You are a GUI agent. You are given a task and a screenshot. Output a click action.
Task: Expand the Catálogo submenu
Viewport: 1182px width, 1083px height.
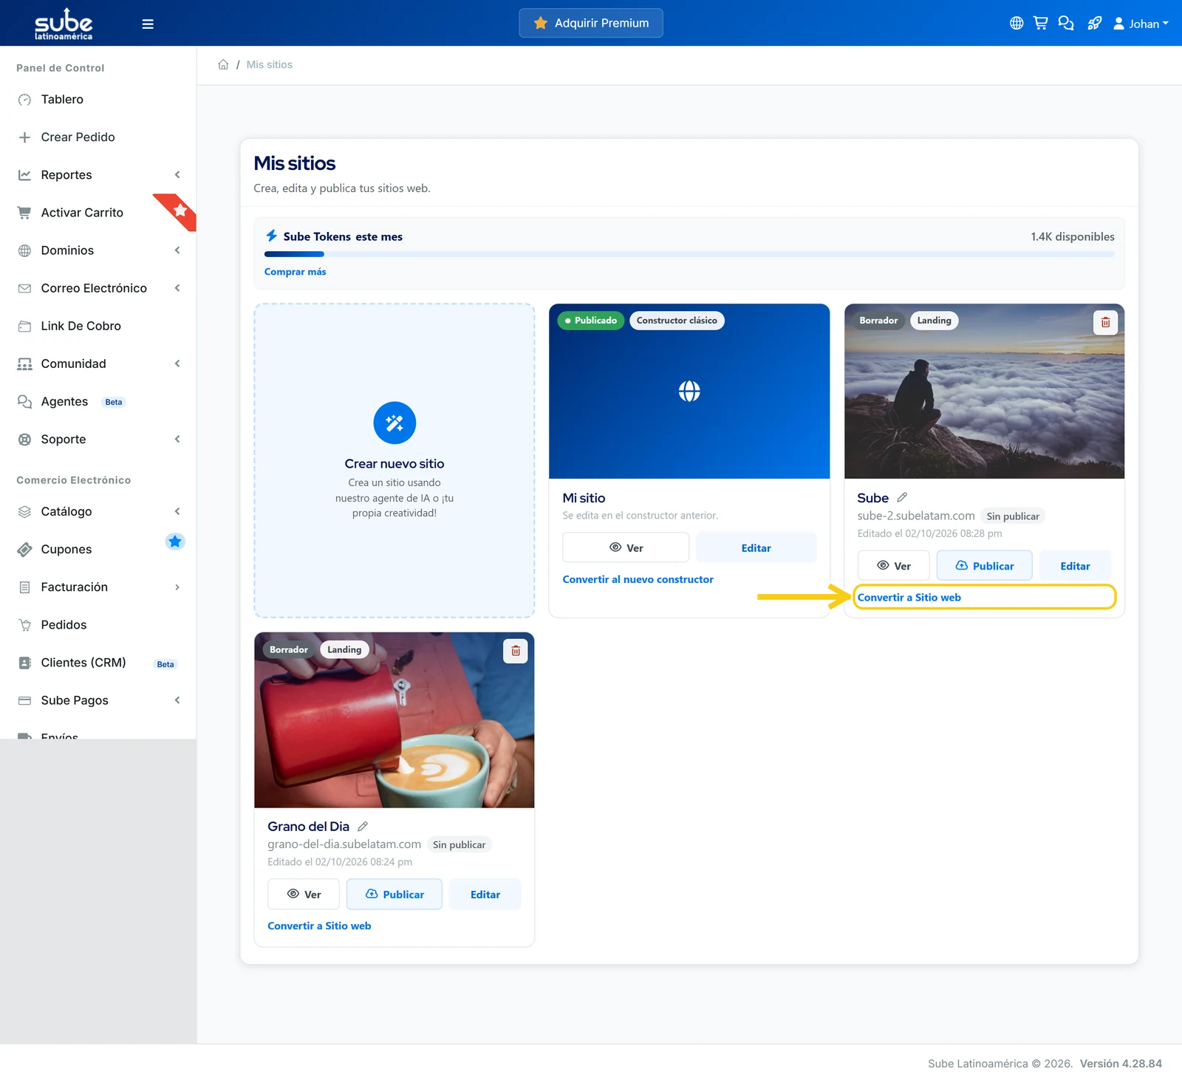[98, 511]
